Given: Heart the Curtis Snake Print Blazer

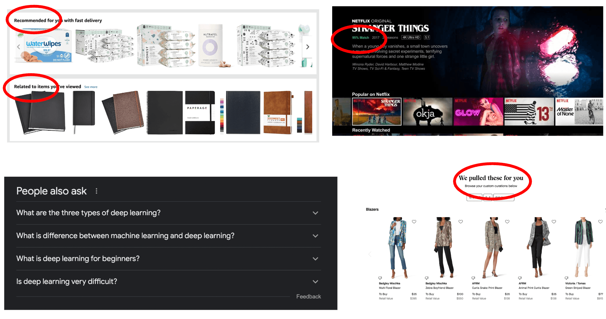Looking at the screenshot, I should [507, 222].
